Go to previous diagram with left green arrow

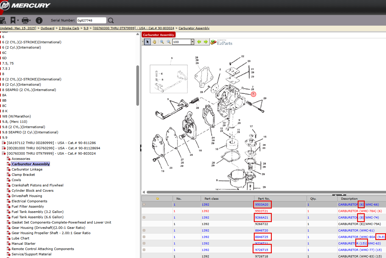(199, 42)
